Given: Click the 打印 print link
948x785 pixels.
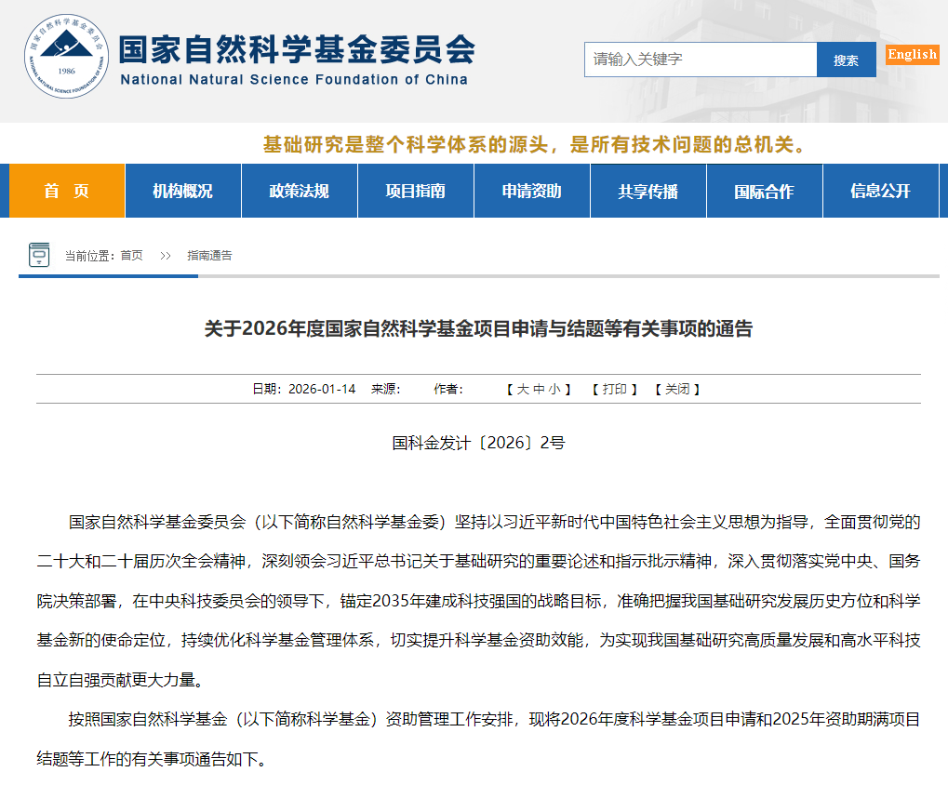Looking at the screenshot, I should 614,390.
